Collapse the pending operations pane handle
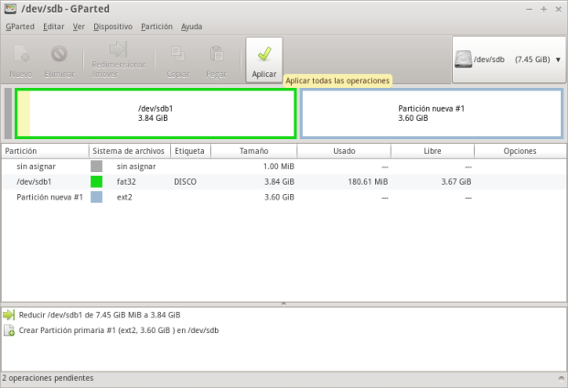The width and height of the screenshot is (568, 388). pyautogui.click(x=284, y=302)
